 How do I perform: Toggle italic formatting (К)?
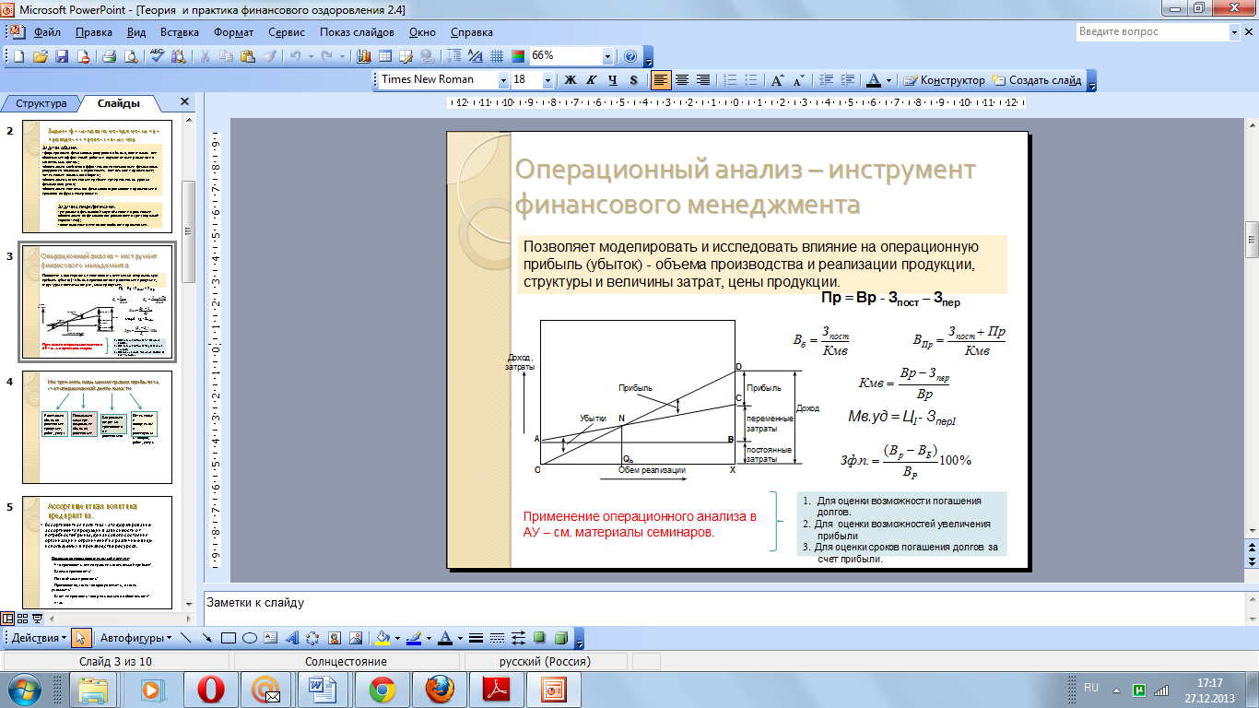click(x=591, y=80)
